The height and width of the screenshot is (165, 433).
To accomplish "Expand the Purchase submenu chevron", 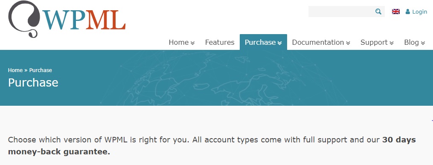I will (x=279, y=43).
